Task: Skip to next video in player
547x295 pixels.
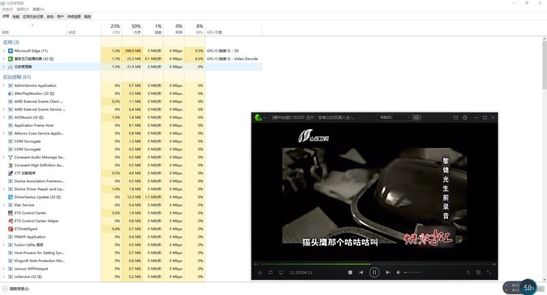Action: click(x=388, y=272)
